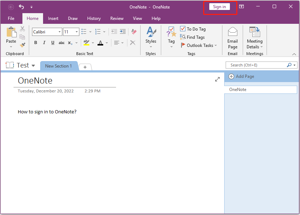Apply bullet list formatting

(84, 32)
